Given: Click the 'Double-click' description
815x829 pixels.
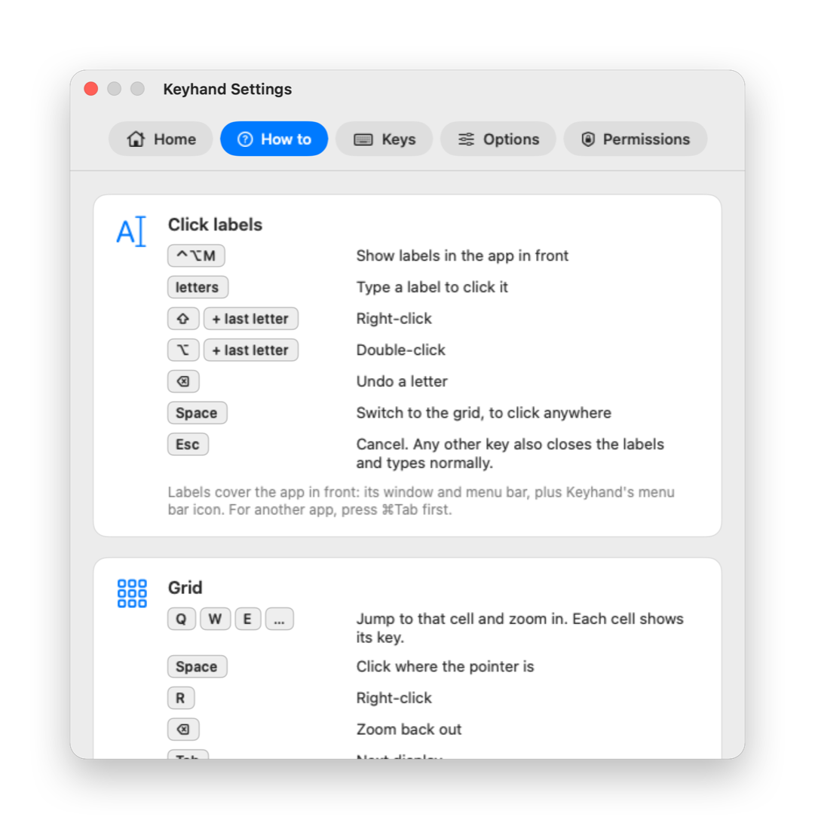Looking at the screenshot, I should point(401,350).
